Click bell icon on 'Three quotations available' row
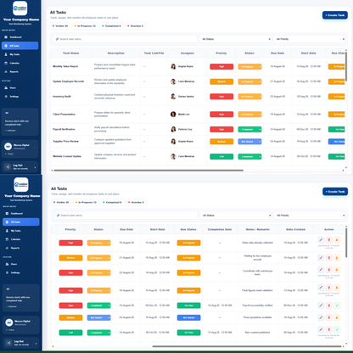Image resolution: width=353 pixels, height=353 pixels. tap(337, 317)
